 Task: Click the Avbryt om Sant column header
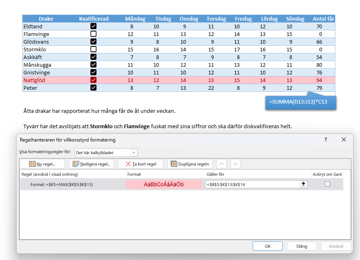[x=327, y=174]
